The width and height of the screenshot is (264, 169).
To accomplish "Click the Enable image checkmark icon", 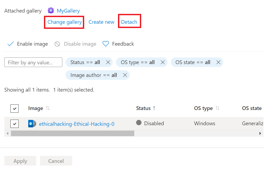I will click(10, 44).
